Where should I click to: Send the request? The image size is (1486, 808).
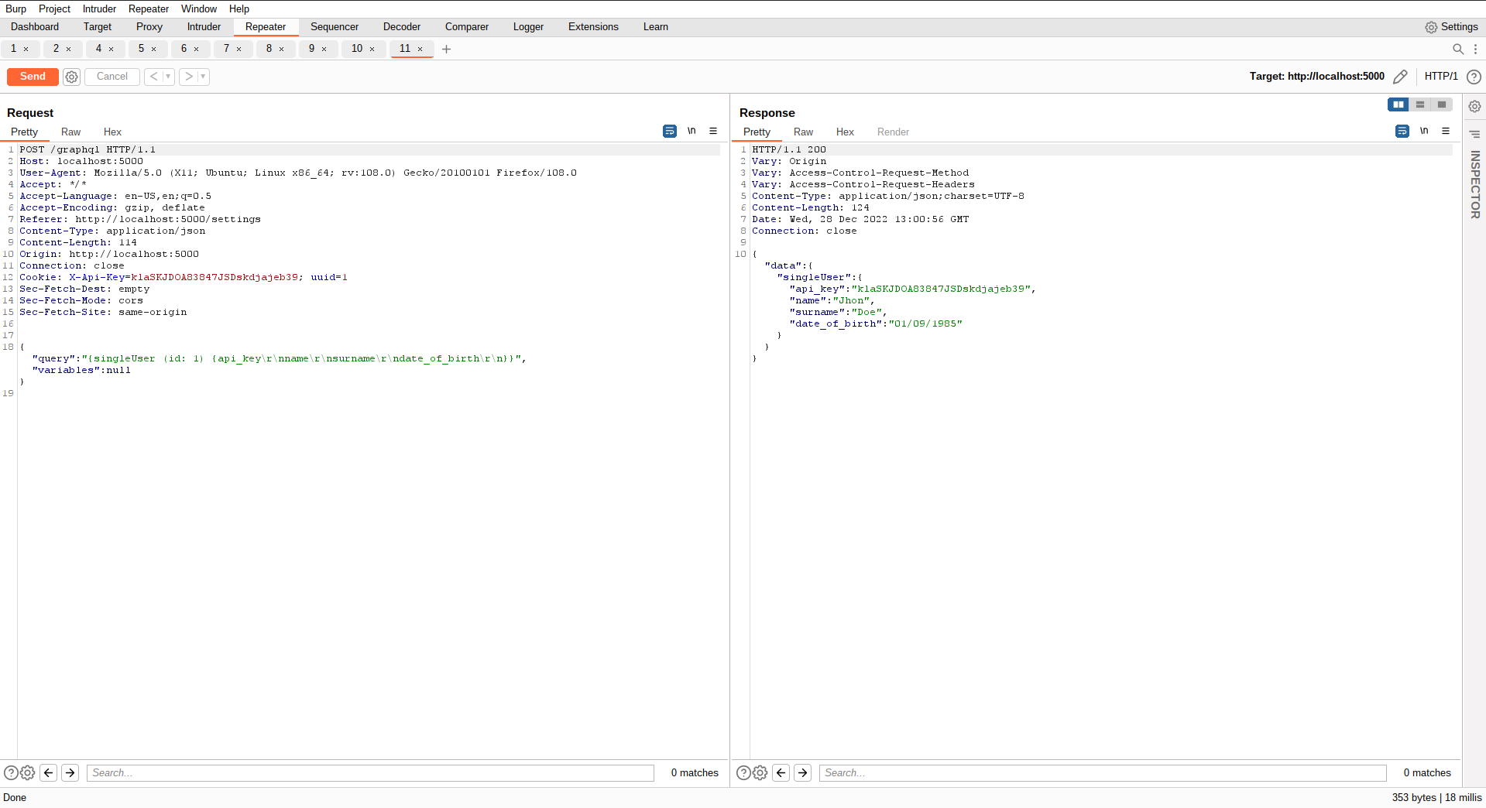33,77
